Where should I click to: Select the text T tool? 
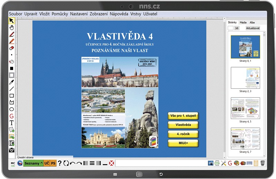11,123
